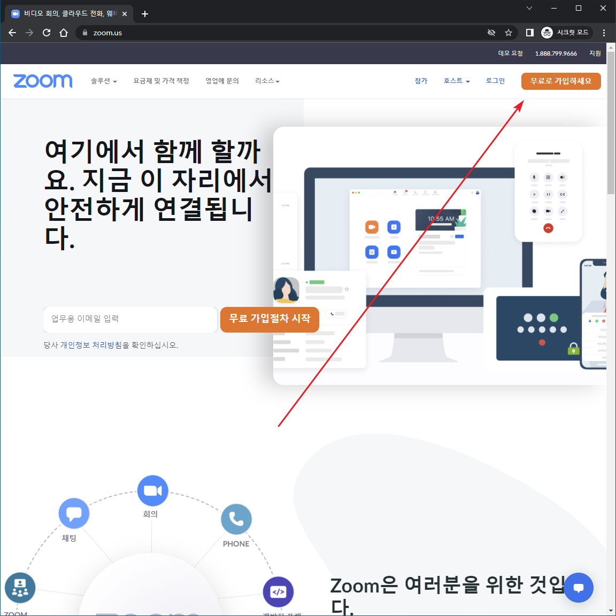The width and height of the screenshot is (616, 616).
Task: Open the live chat bubble button
Action: click(x=579, y=588)
